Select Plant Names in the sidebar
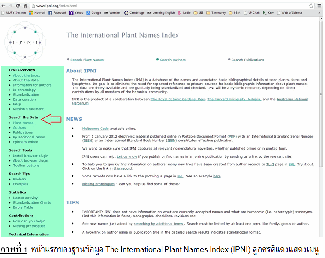Image resolution: width=325 pixels, height=258 pixels. [x=23, y=123]
